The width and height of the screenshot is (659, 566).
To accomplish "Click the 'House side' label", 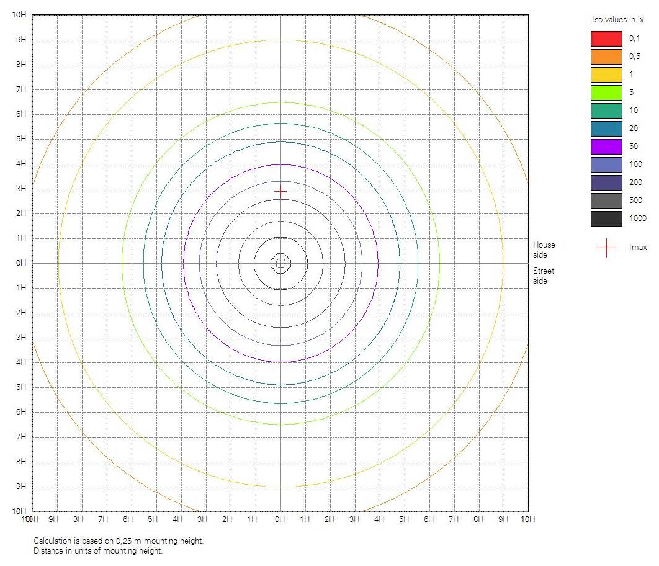I will [x=544, y=249].
